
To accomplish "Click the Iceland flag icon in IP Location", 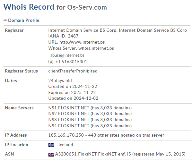I will click(x=51, y=145).
